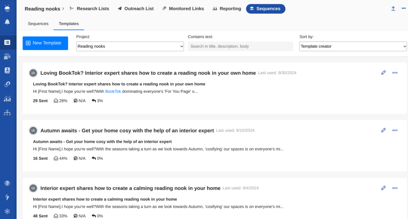
Task: Click the upload icon at top right
Action: (393, 9)
